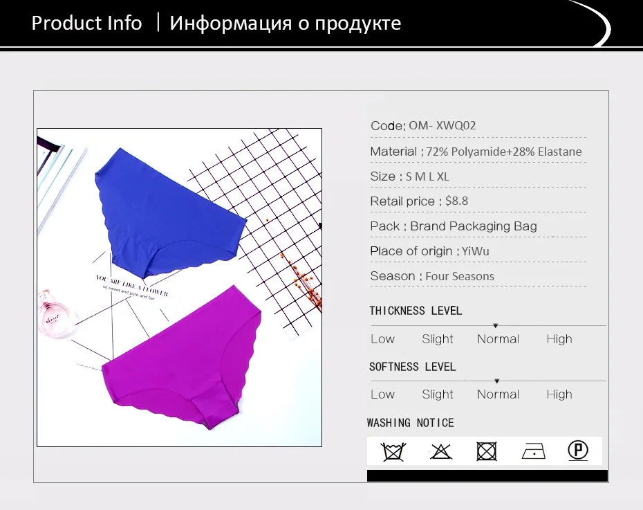Click 'Slight' under softness level
Viewport: 643px width, 510px height.
pos(438,394)
